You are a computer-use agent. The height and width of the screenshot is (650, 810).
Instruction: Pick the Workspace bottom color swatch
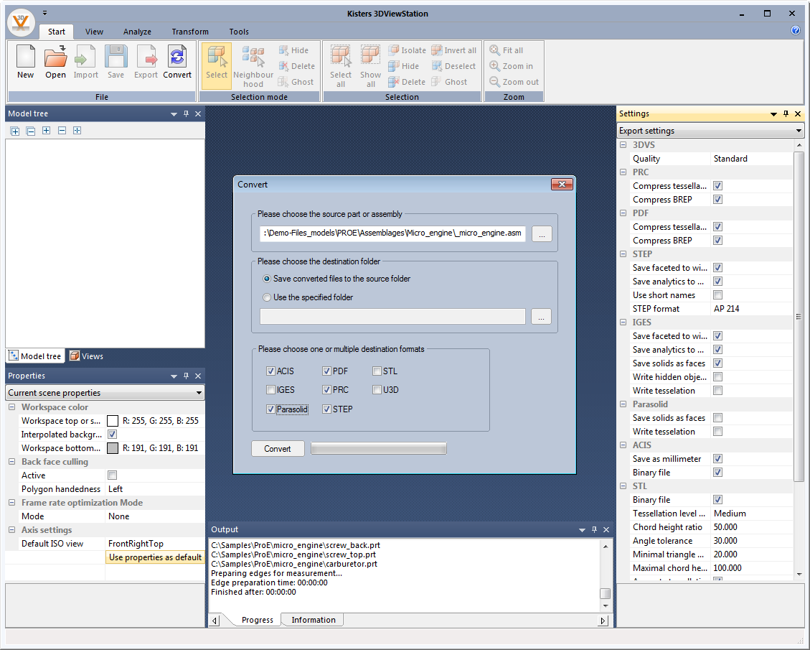tap(112, 448)
